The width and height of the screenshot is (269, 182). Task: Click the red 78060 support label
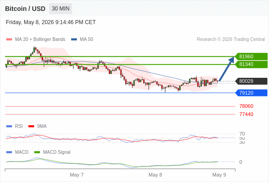coord(246,106)
